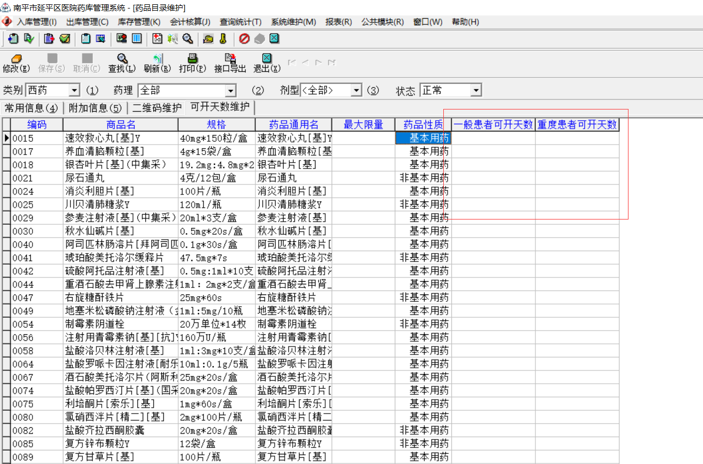Click the small magnifying glass in top toolbar
This screenshot has height=464, width=703.
187,39
